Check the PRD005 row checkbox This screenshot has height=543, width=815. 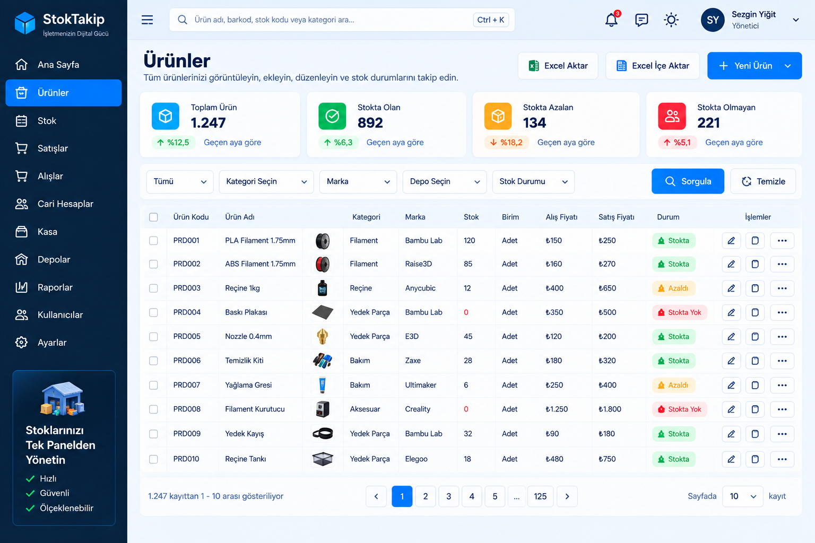pos(153,337)
